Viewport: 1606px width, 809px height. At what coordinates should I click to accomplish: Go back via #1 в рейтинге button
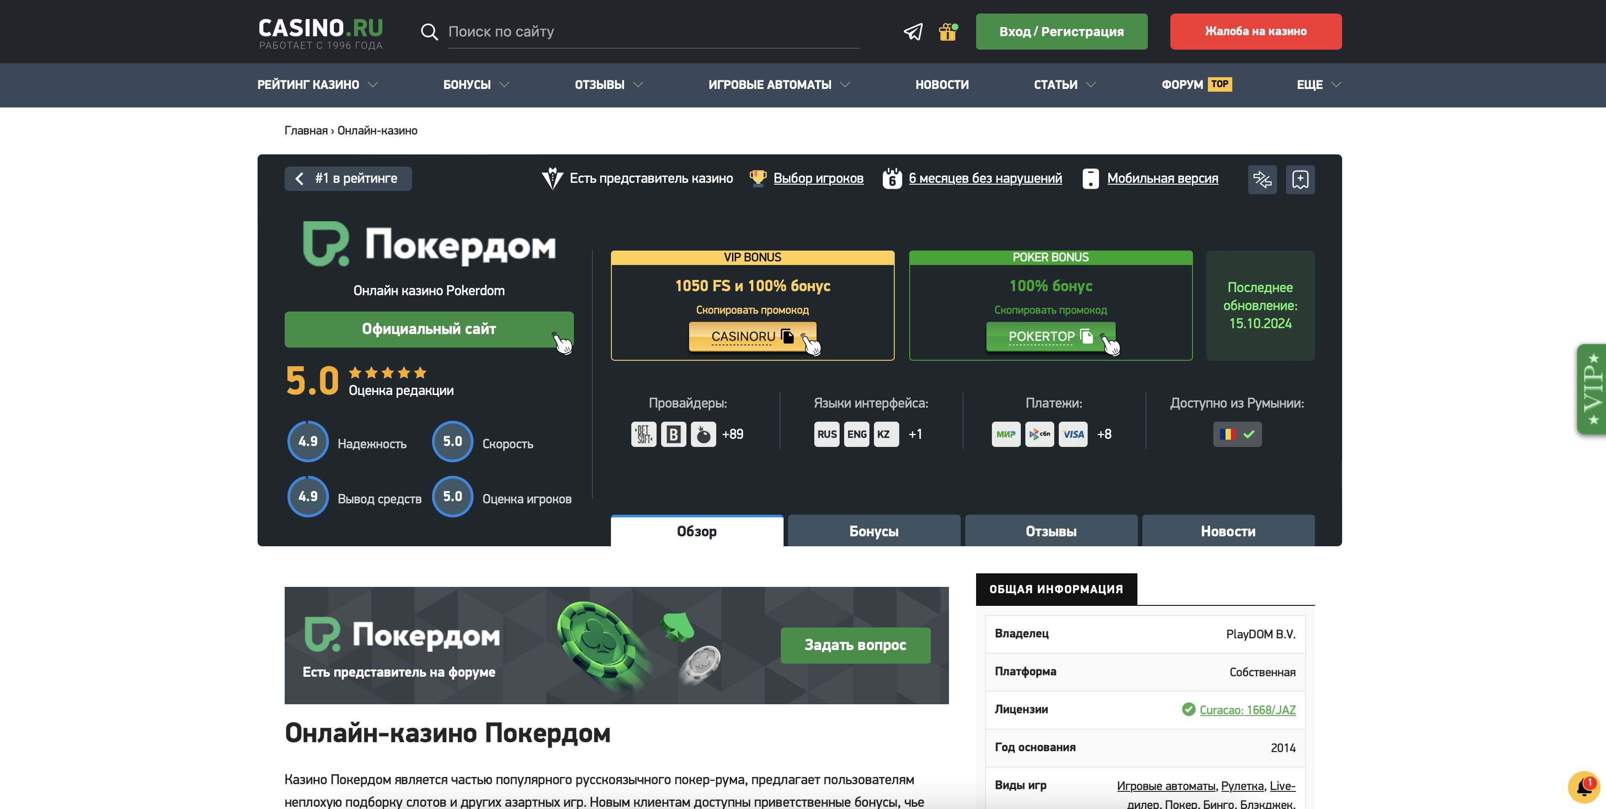tap(348, 179)
